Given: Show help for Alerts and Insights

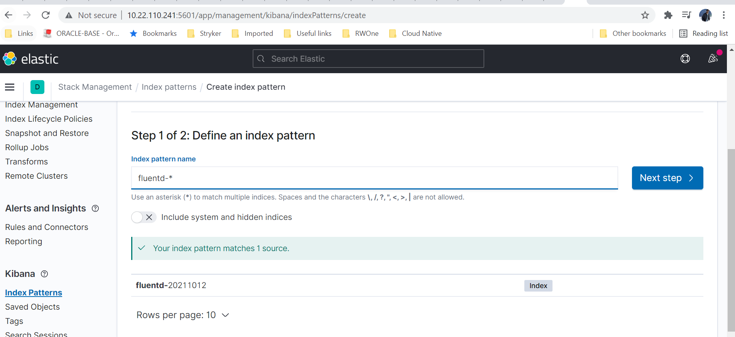Looking at the screenshot, I should (95, 208).
